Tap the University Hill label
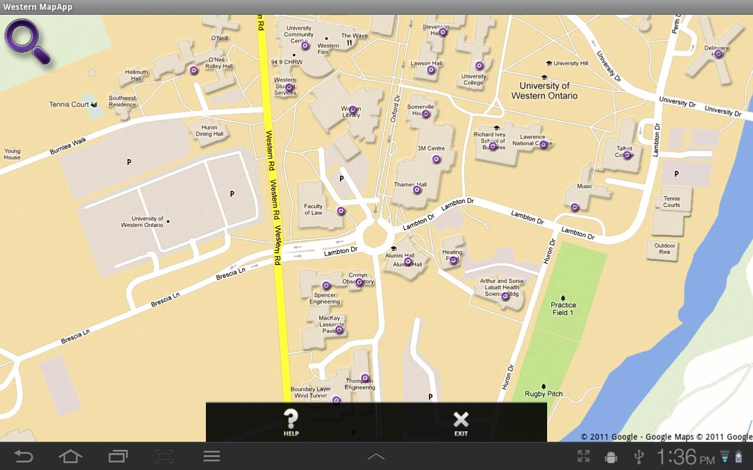The width and height of the screenshot is (753, 470). coord(571,63)
